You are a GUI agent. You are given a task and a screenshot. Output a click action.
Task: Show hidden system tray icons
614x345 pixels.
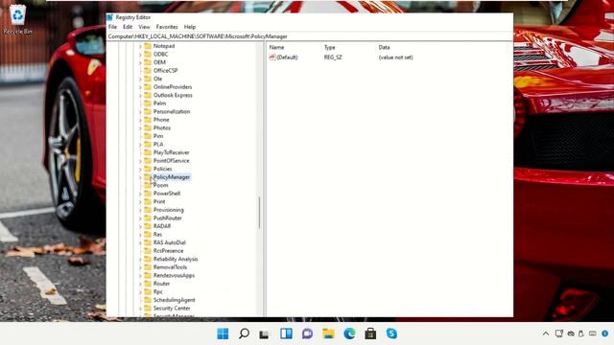[546, 333]
